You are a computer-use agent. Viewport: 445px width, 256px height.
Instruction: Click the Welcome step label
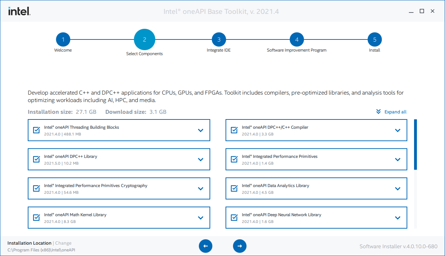point(63,50)
